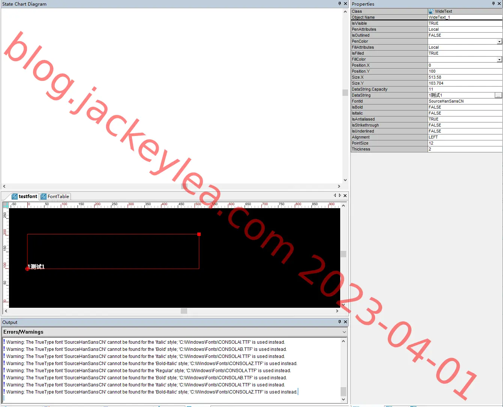503x407 pixels.
Task: Expand the Errors/Warnings dropdown
Action: coord(344,332)
